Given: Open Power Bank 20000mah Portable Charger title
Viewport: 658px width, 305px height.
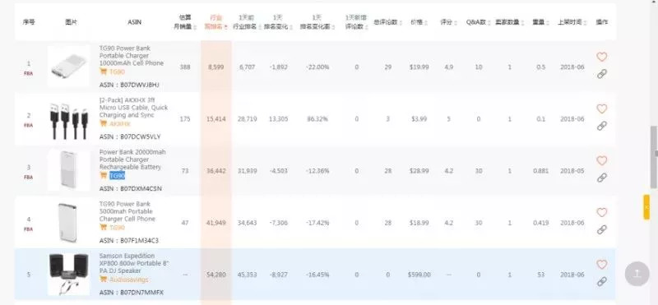Looking at the screenshot, I should 132,159.
